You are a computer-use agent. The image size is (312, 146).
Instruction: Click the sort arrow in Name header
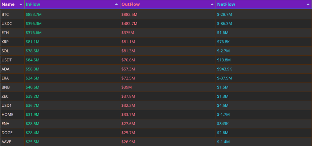(x=21, y=4)
